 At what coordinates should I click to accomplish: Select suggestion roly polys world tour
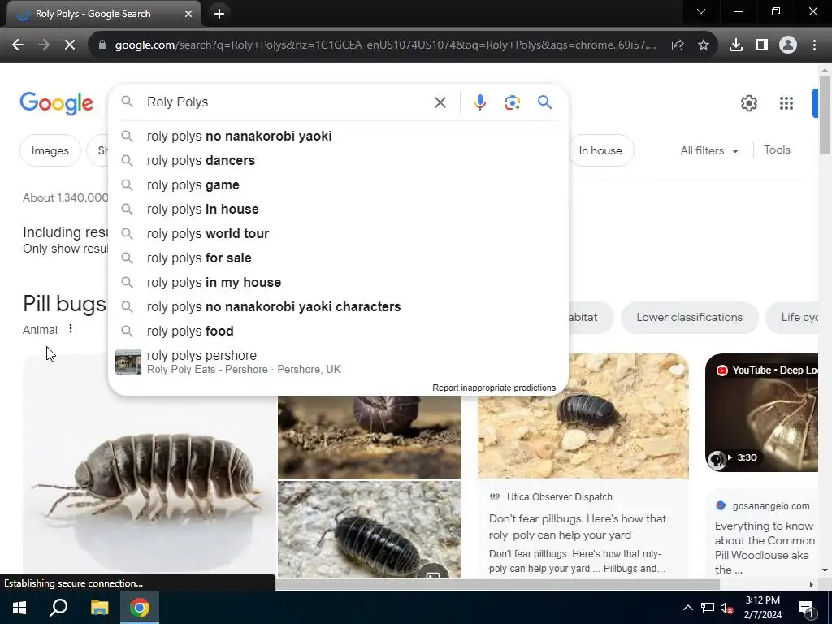coord(339,233)
